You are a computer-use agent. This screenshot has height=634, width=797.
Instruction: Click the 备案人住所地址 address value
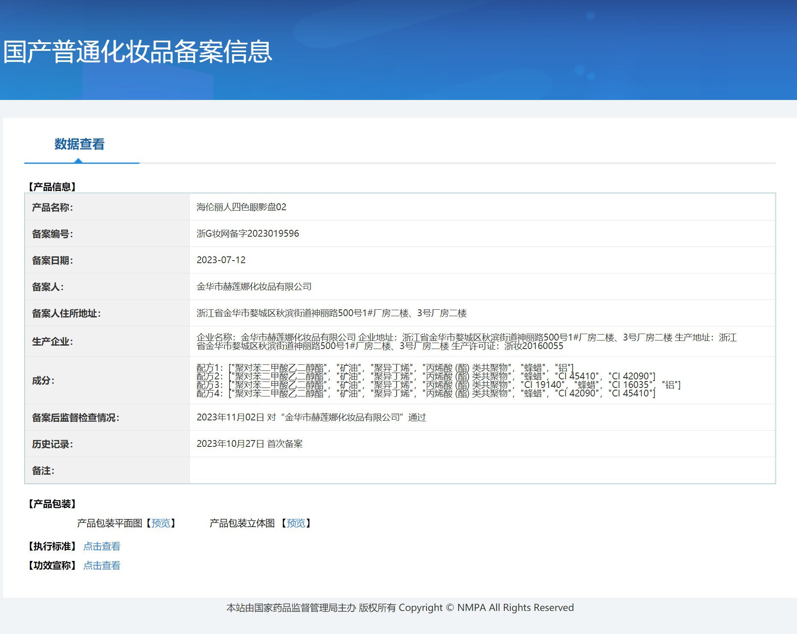[x=332, y=313]
